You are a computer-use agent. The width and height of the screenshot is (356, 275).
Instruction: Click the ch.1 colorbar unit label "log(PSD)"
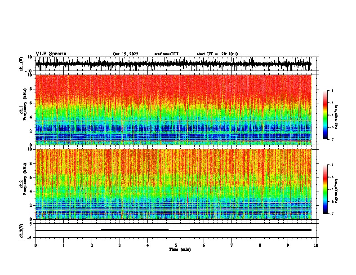[x=336, y=117]
